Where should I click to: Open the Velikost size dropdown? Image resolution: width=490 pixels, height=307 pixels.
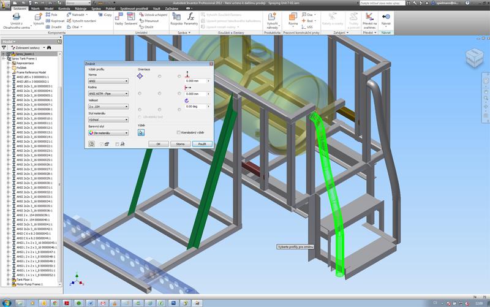click(x=108, y=107)
